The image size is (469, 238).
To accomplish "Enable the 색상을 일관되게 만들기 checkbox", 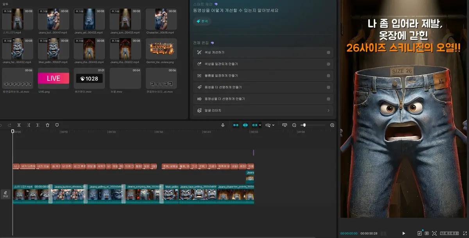I will (328, 64).
